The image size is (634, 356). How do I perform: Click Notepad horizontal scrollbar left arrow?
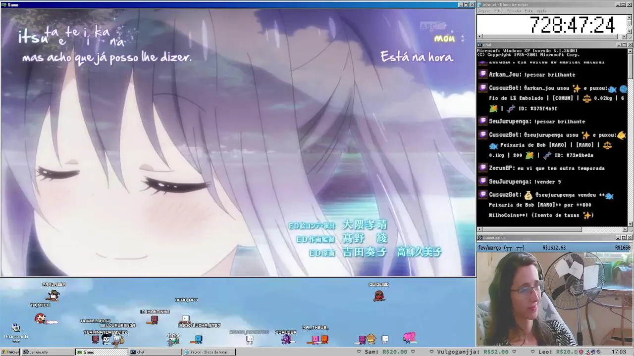coord(479,37)
